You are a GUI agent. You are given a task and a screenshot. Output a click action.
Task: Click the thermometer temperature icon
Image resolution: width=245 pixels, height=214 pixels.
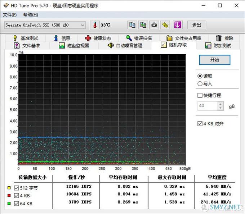tap(95, 25)
